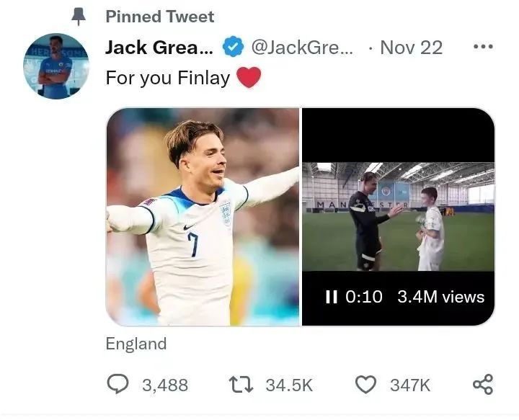This screenshot has height=420, width=519.
Task: Click the 34.5K retweets count
Action: click(x=289, y=385)
